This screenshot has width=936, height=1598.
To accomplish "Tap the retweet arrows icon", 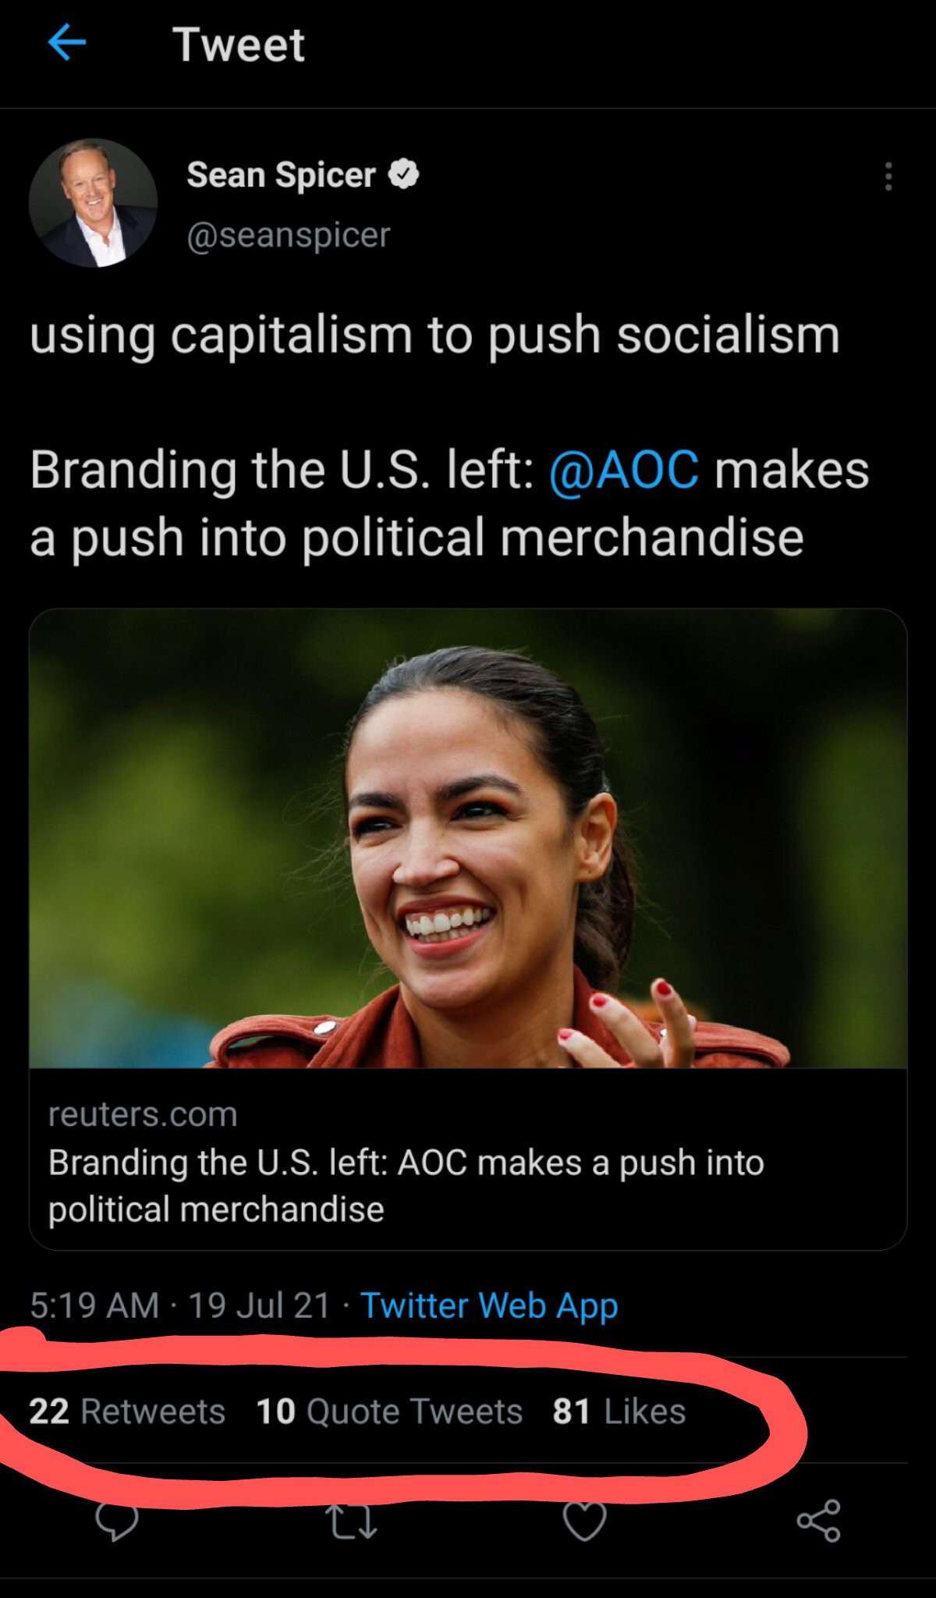I will (351, 1521).
